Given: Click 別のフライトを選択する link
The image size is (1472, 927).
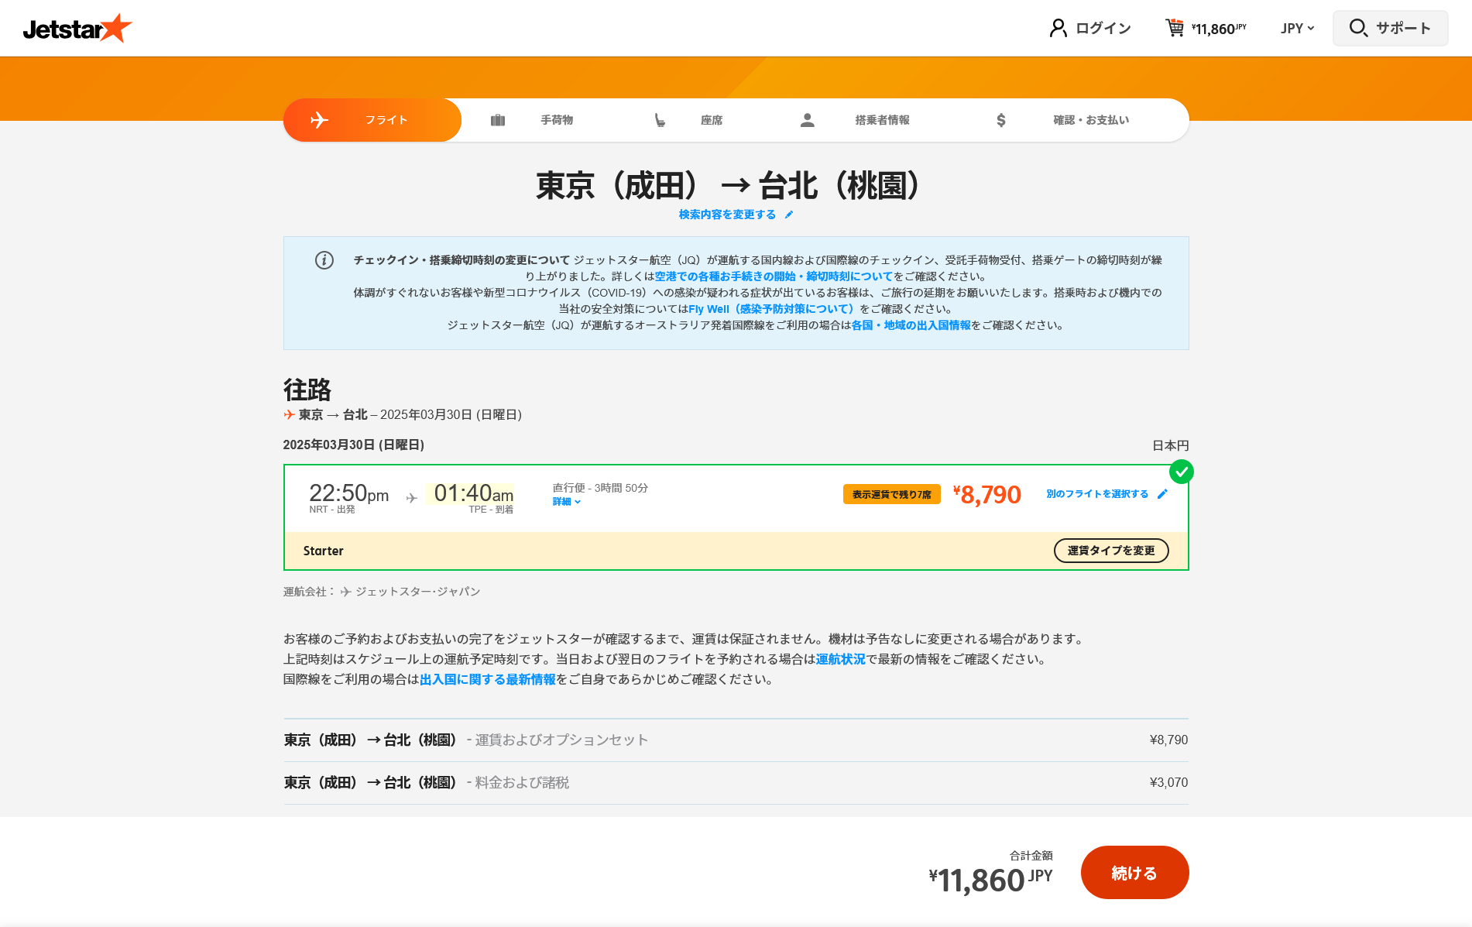Looking at the screenshot, I should (1097, 494).
